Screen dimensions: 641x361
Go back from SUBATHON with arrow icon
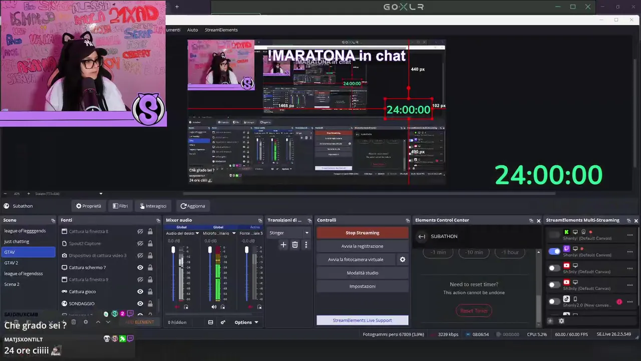pos(422,236)
